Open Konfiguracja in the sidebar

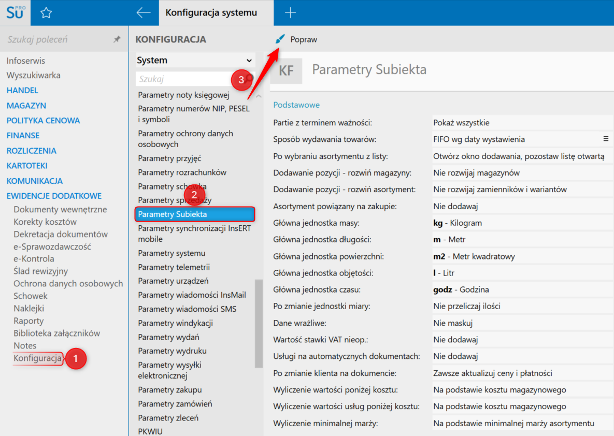point(38,358)
